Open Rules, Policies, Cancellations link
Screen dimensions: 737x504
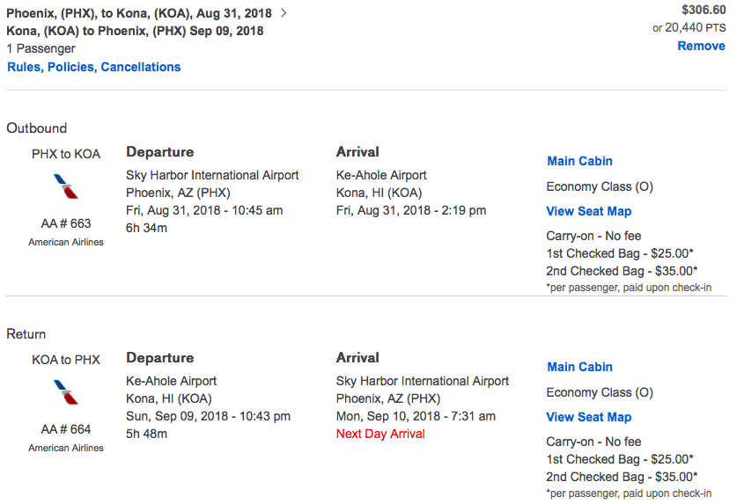[93, 67]
